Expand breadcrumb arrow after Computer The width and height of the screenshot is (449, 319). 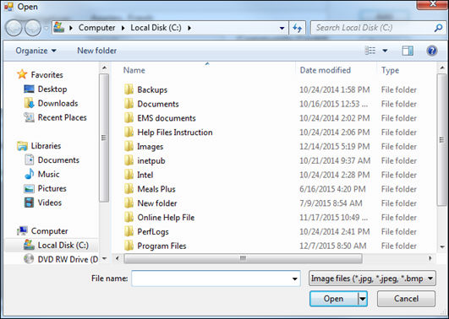coord(123,28)
